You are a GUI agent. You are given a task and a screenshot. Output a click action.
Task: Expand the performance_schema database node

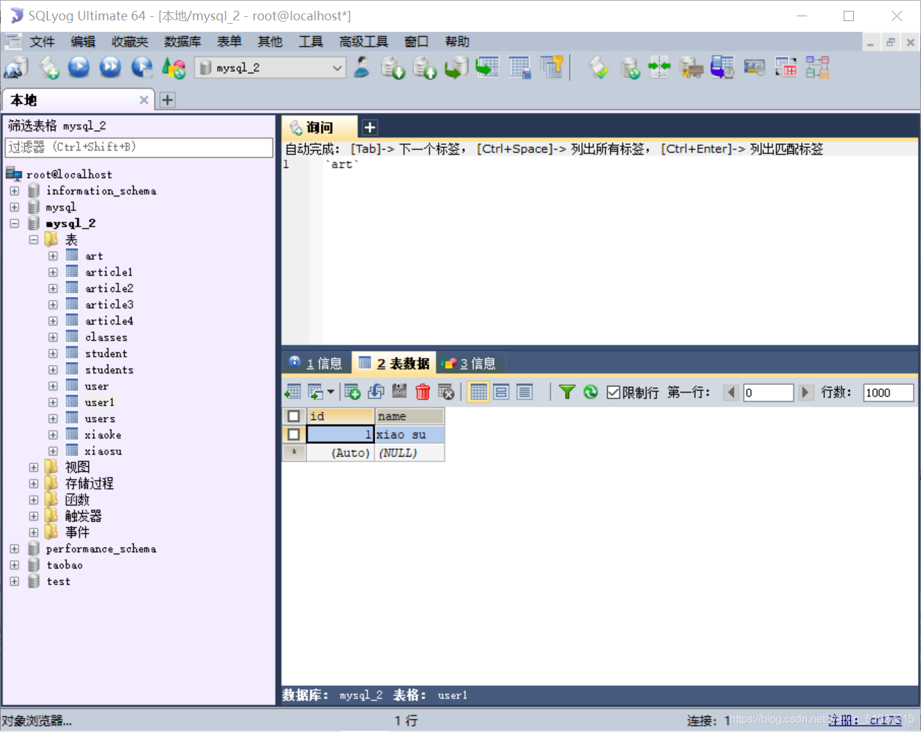coord(14,549)
